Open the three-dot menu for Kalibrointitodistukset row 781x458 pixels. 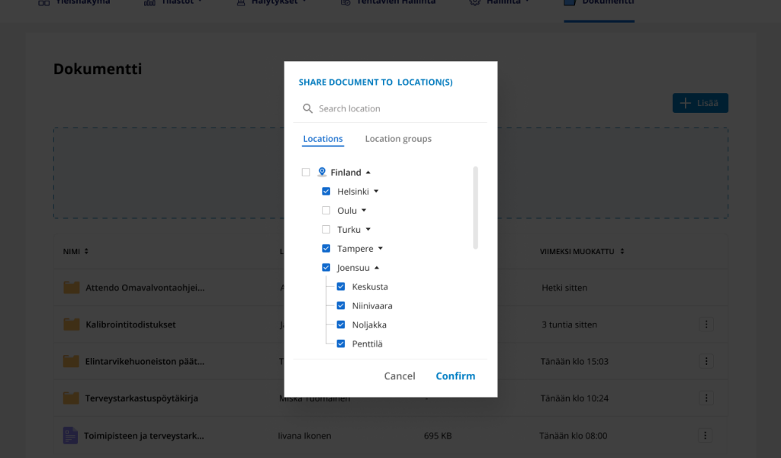[705, 324]
